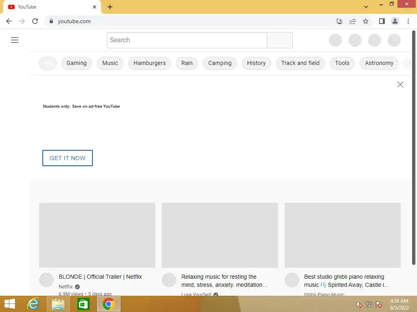Choose the Hamburgers chip
Viewport: 417px width, 312px height.
pos(149,63)
